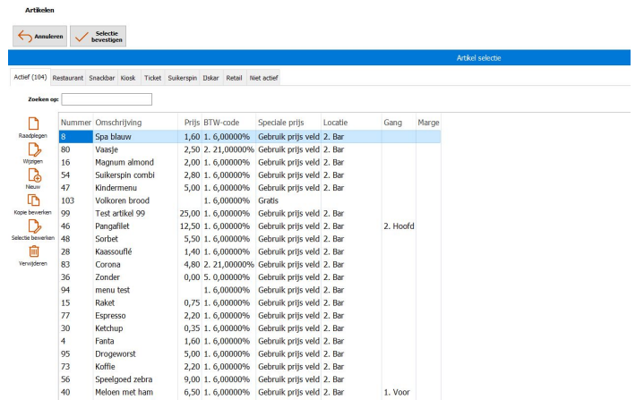Open the Retail tab
The height and width of the screenshot is (400, 644).
[x=234, y=78]
